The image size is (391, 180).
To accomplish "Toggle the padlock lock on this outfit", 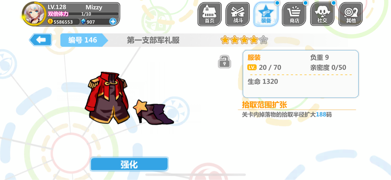I will coord(224,61).
